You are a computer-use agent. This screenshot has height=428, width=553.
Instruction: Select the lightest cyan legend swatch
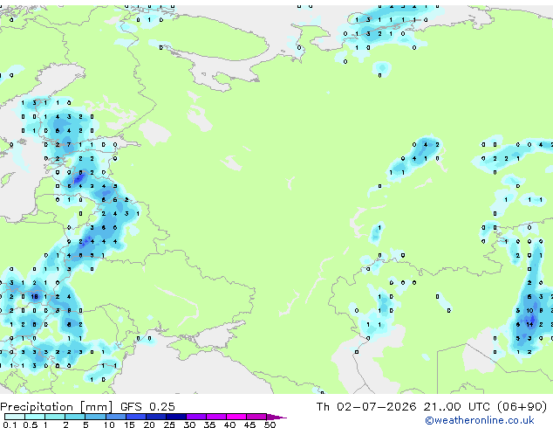tap(15, 417)
